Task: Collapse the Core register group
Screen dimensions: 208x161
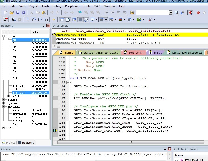Action: pos(4,36)
